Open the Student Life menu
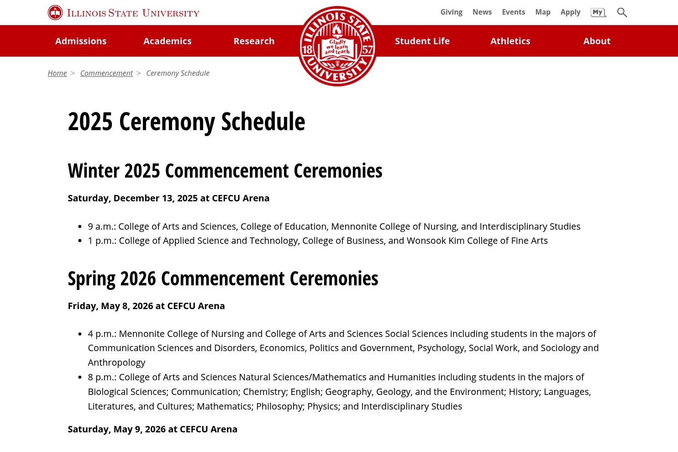Image resolution: width=678 pixels, height=452 pixels. (x=422, y=41)
